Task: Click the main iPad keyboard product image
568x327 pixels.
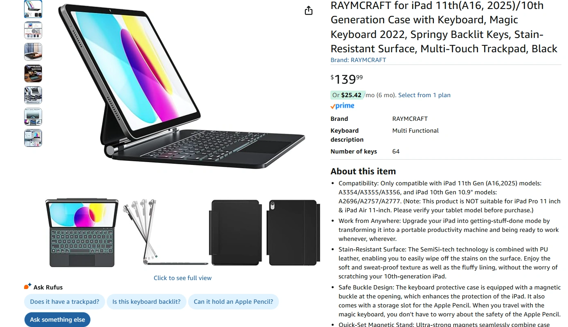Action: [x=181, y=86]
